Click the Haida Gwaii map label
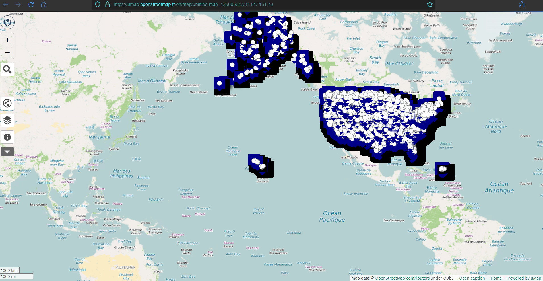 click(x=310, y=89)
